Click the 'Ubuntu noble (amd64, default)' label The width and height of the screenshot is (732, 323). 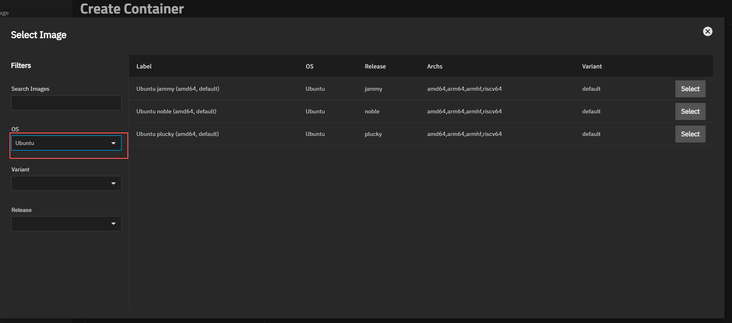176,111
